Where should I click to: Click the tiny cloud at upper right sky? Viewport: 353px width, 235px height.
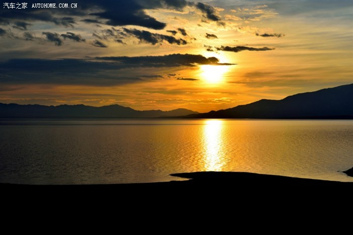(x=269, y=35)
